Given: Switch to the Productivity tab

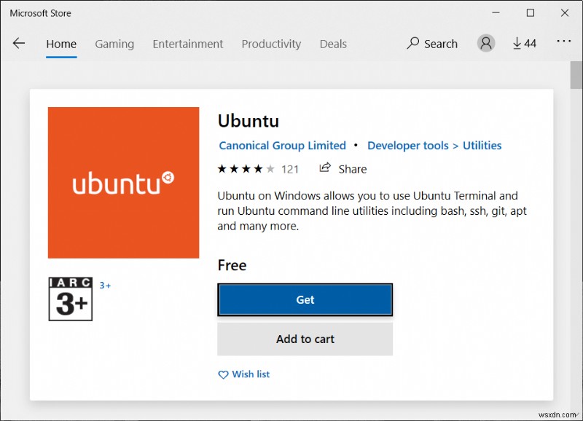Looking at the screenshot, I should point(271,44).
